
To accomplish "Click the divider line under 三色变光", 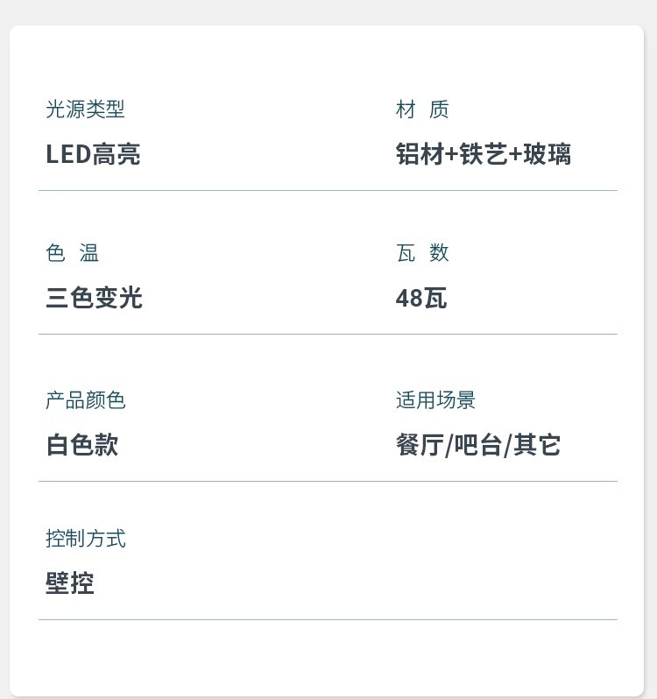I will point(328,334).
